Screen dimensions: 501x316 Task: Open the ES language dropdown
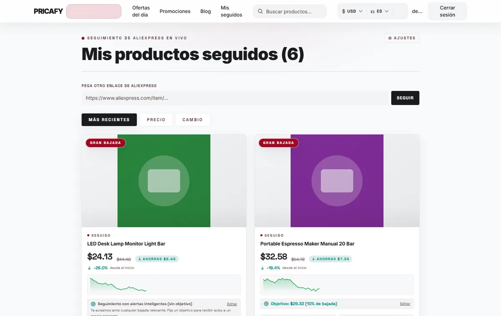(379, 12)
